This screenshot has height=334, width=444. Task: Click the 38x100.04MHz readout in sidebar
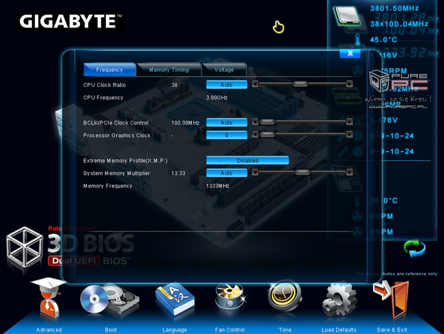click(400, 24)
